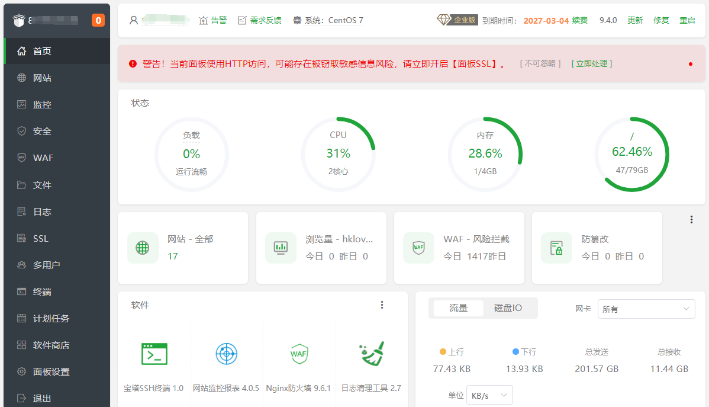Open 软件 panel three-dot menu
This screenshot has width=709, height=407.
[x=382, y=305]
